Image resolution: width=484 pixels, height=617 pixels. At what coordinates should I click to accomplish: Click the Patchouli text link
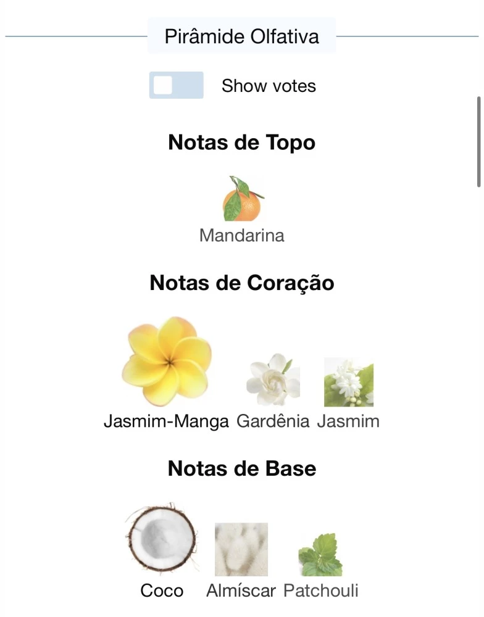tap(321, 590)
